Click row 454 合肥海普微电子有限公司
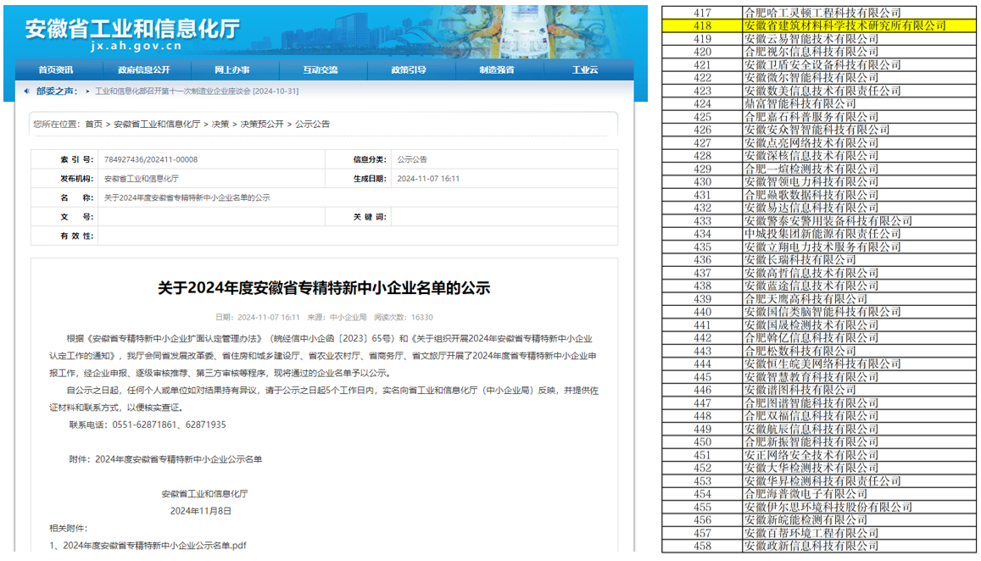Viewport: 981px width, 561px height. click(805, 494)
